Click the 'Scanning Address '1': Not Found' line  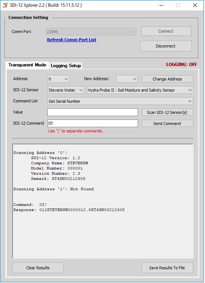[54, 189]
